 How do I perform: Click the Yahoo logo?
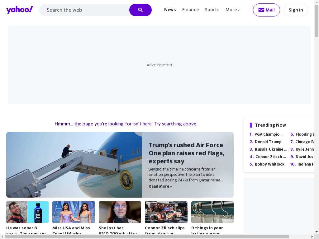(x=19, y=10)
